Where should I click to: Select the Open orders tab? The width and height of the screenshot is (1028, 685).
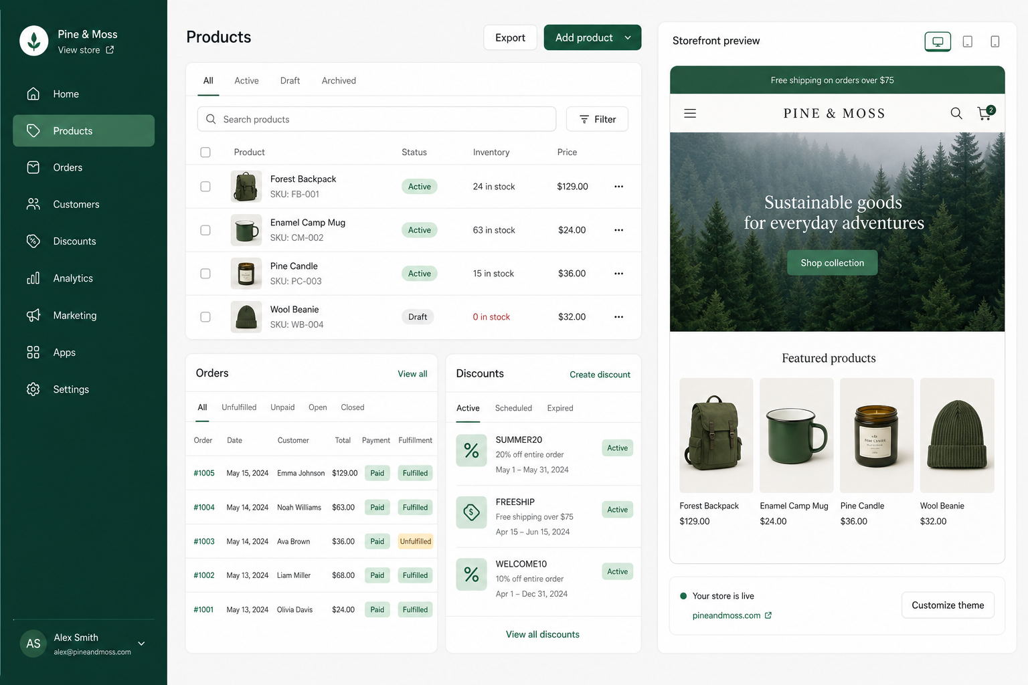pyautogui.click(x=318, y=407)
